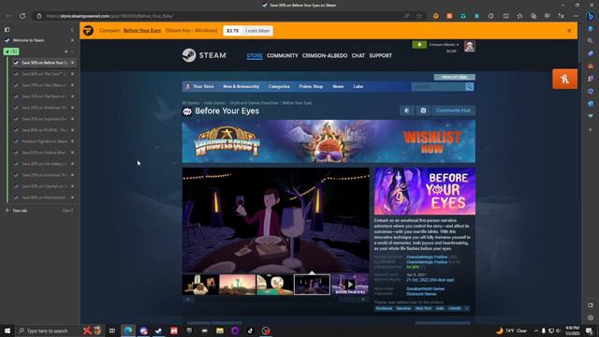Click the Learn More button in banner
This screenshot has width=599, height=337.
257,31
